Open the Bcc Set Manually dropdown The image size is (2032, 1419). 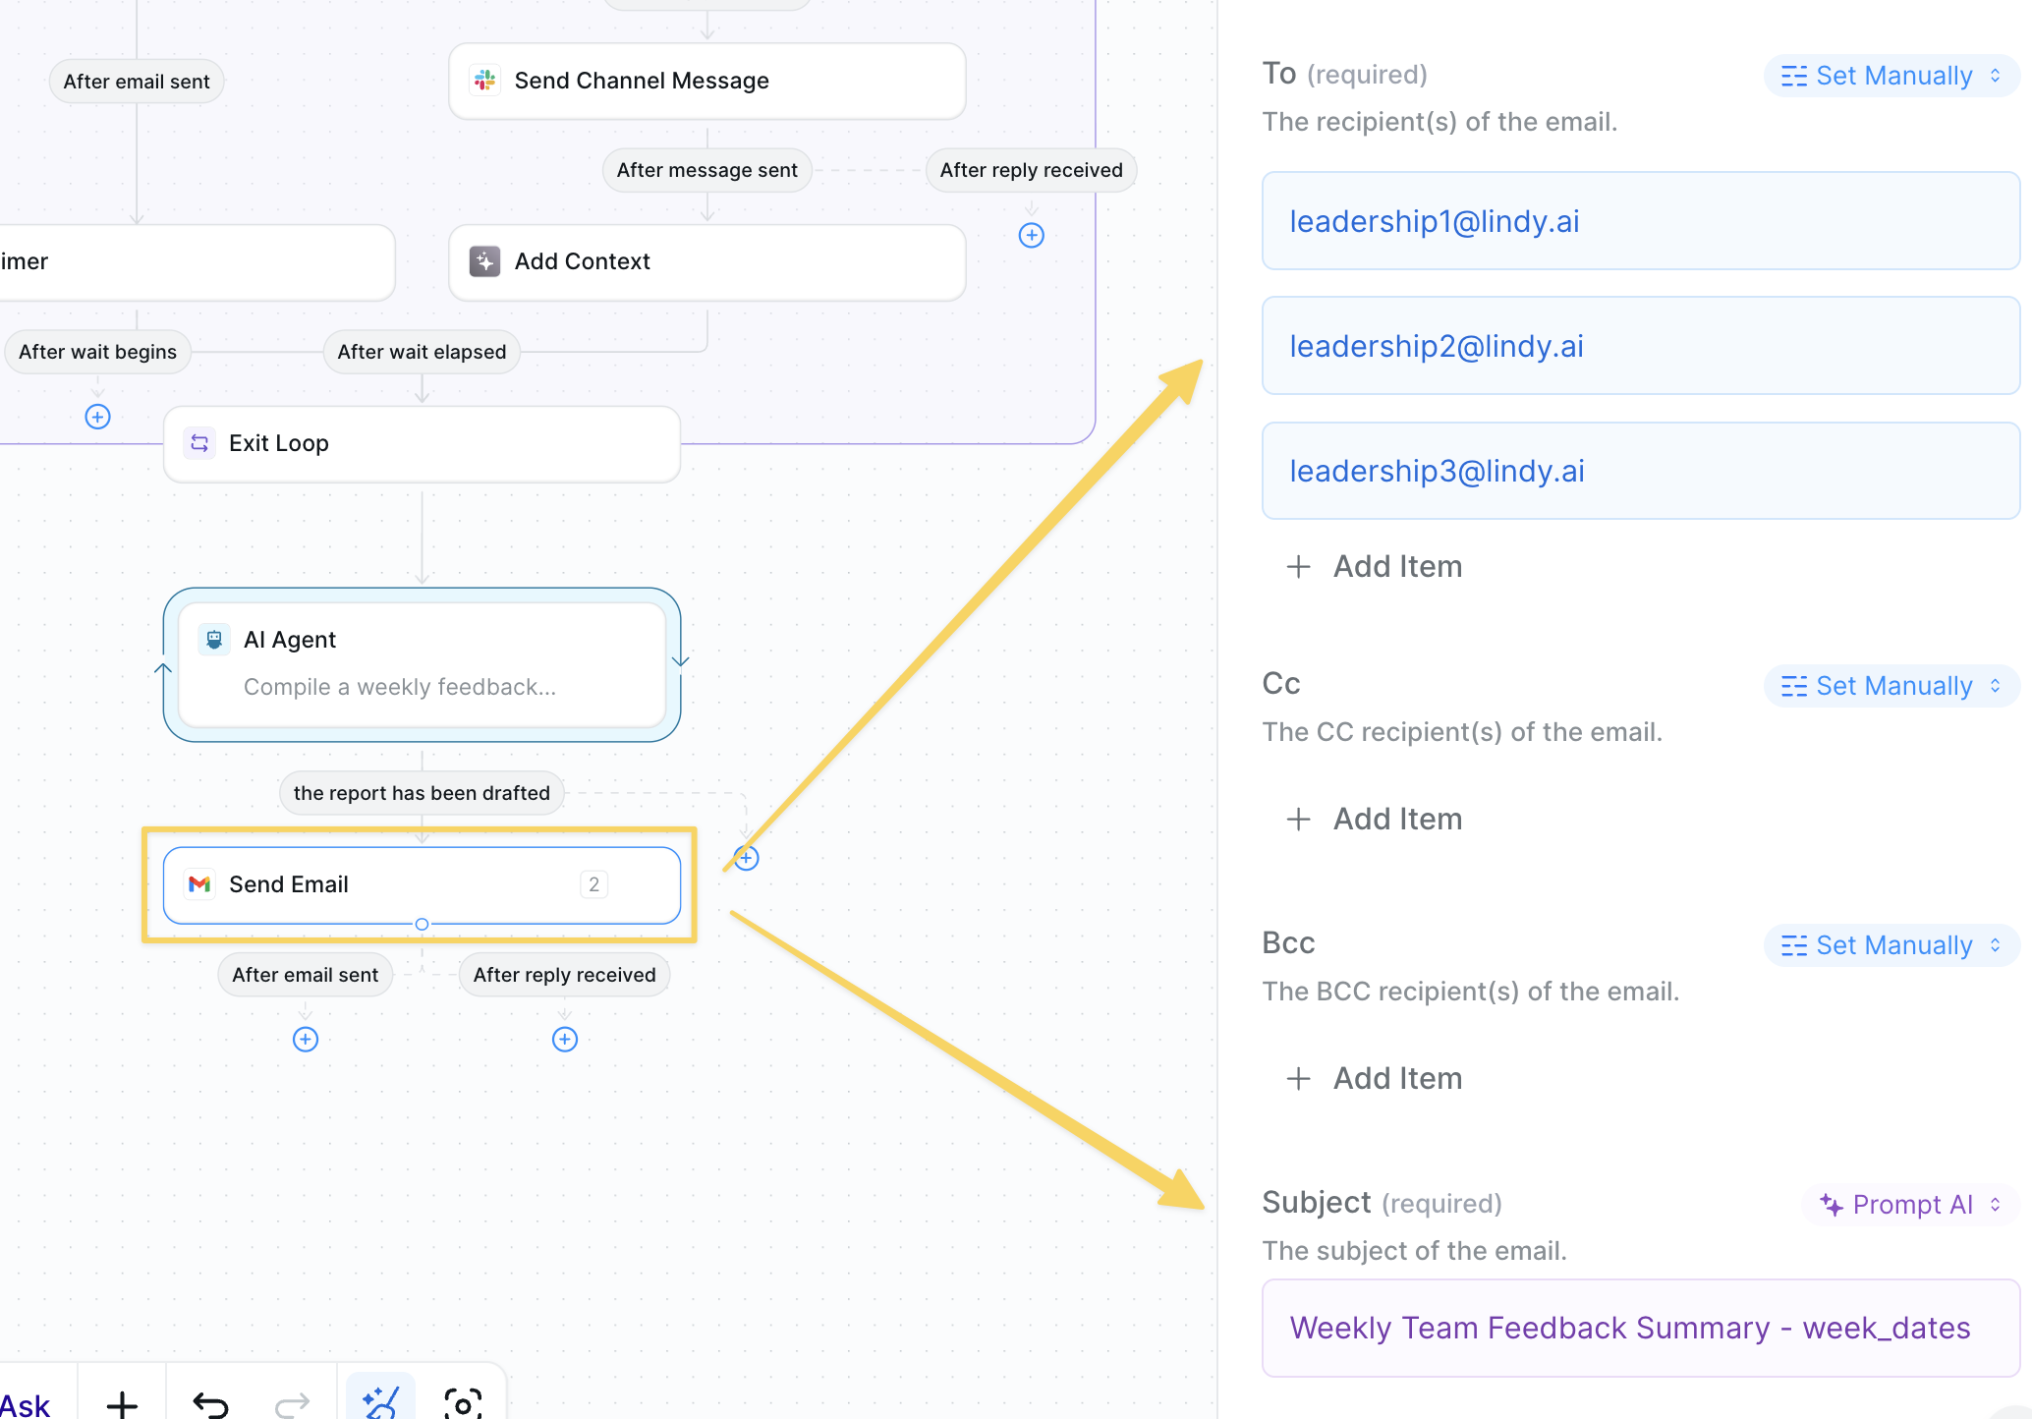[1891, 945]
